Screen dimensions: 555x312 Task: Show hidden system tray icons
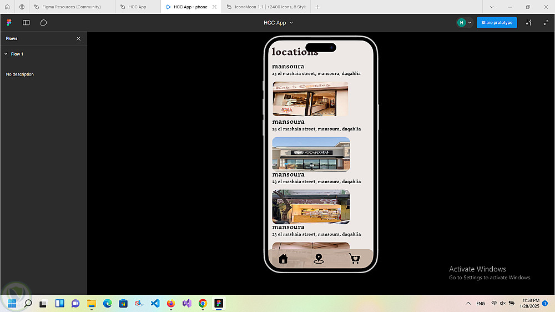(468, 304)
